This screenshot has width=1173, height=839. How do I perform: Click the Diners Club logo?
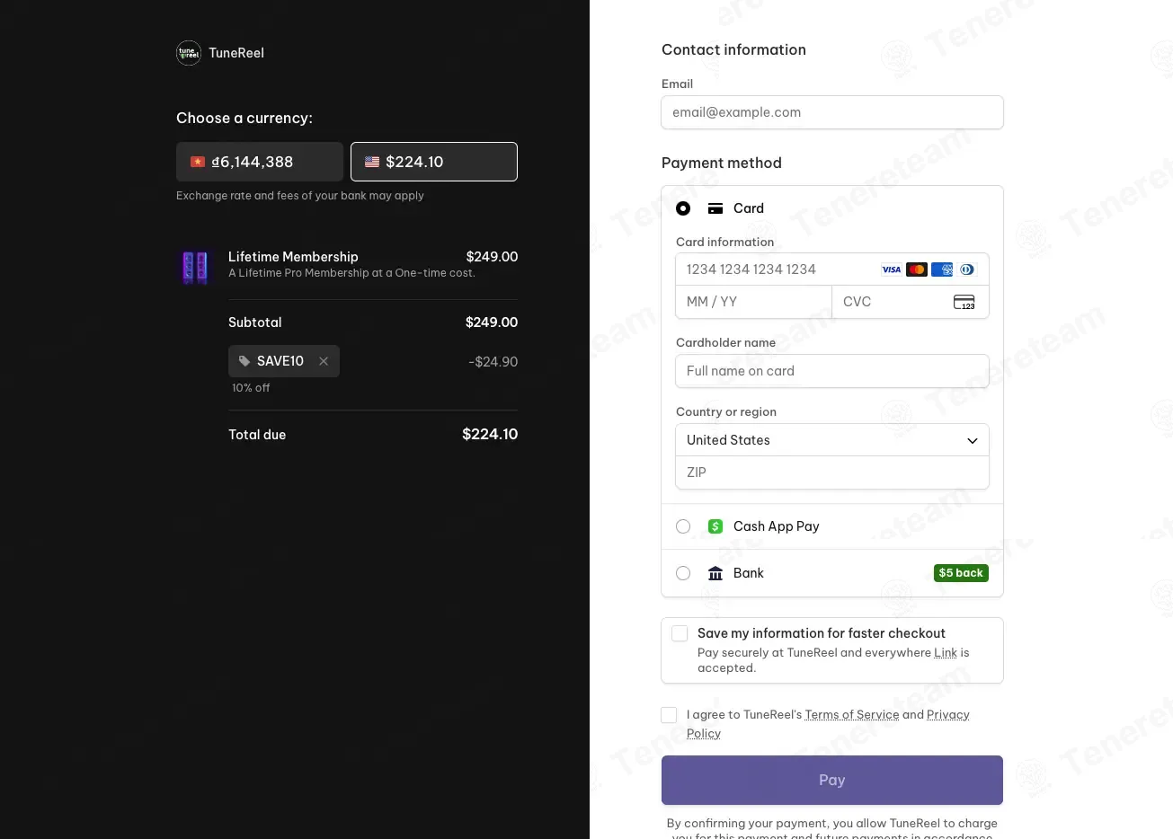click(967, 269)
